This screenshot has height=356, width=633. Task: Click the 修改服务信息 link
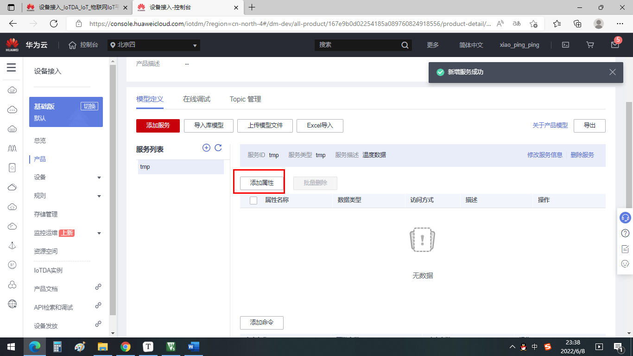coord(545,155)
